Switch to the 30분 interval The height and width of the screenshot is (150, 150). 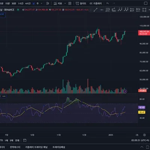pos(14,3)
